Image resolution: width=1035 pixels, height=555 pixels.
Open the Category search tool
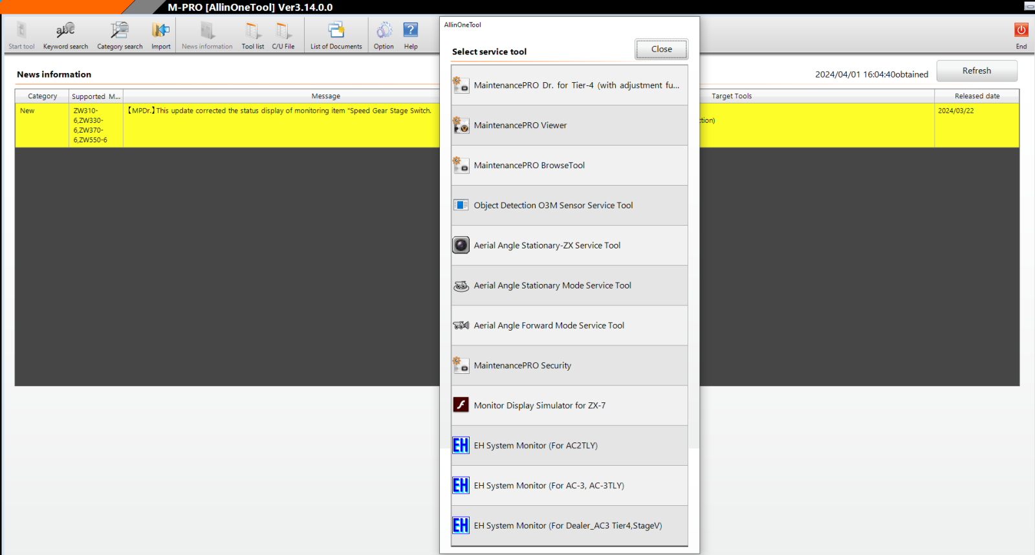pyautogui.click(x=120, y=36)
